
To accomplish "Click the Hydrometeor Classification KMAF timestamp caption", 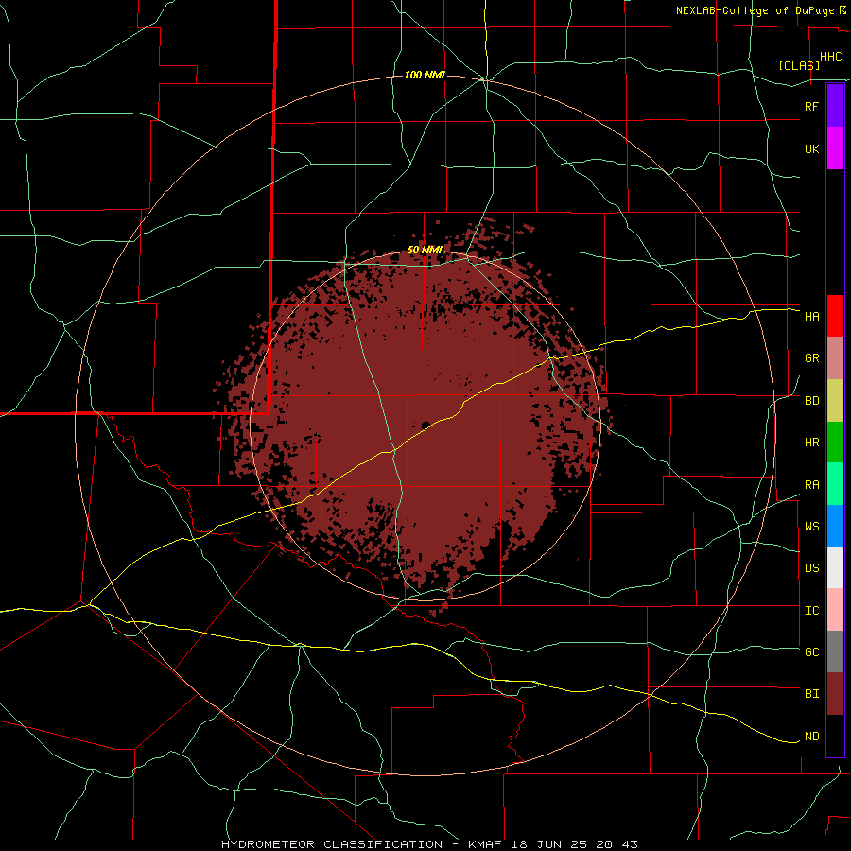I will point(429,844).
